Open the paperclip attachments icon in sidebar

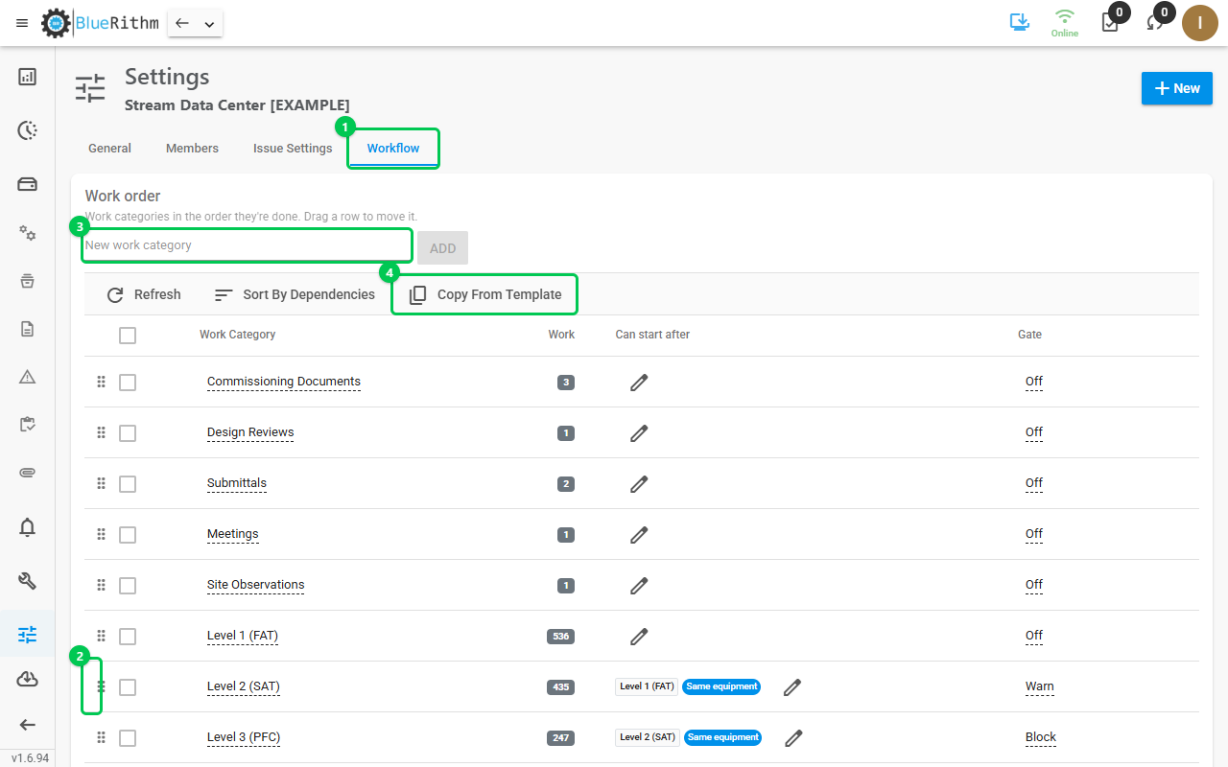coord(28,473)
